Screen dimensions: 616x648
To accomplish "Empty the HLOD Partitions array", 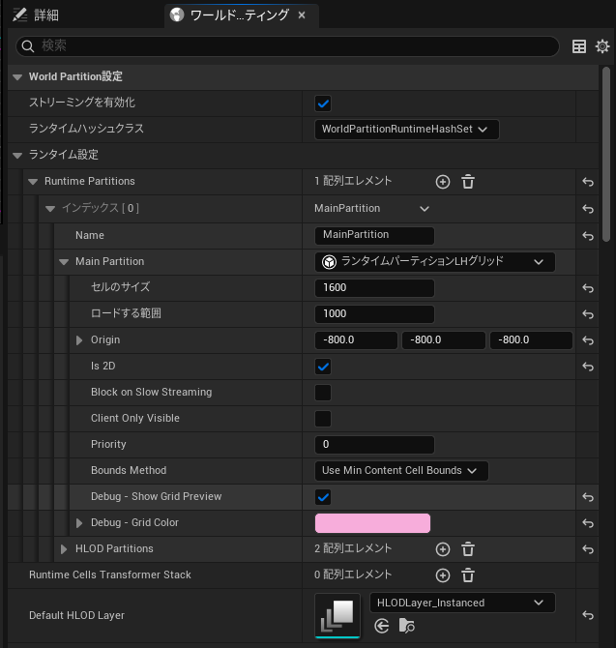I will click(x=468, y=549).
